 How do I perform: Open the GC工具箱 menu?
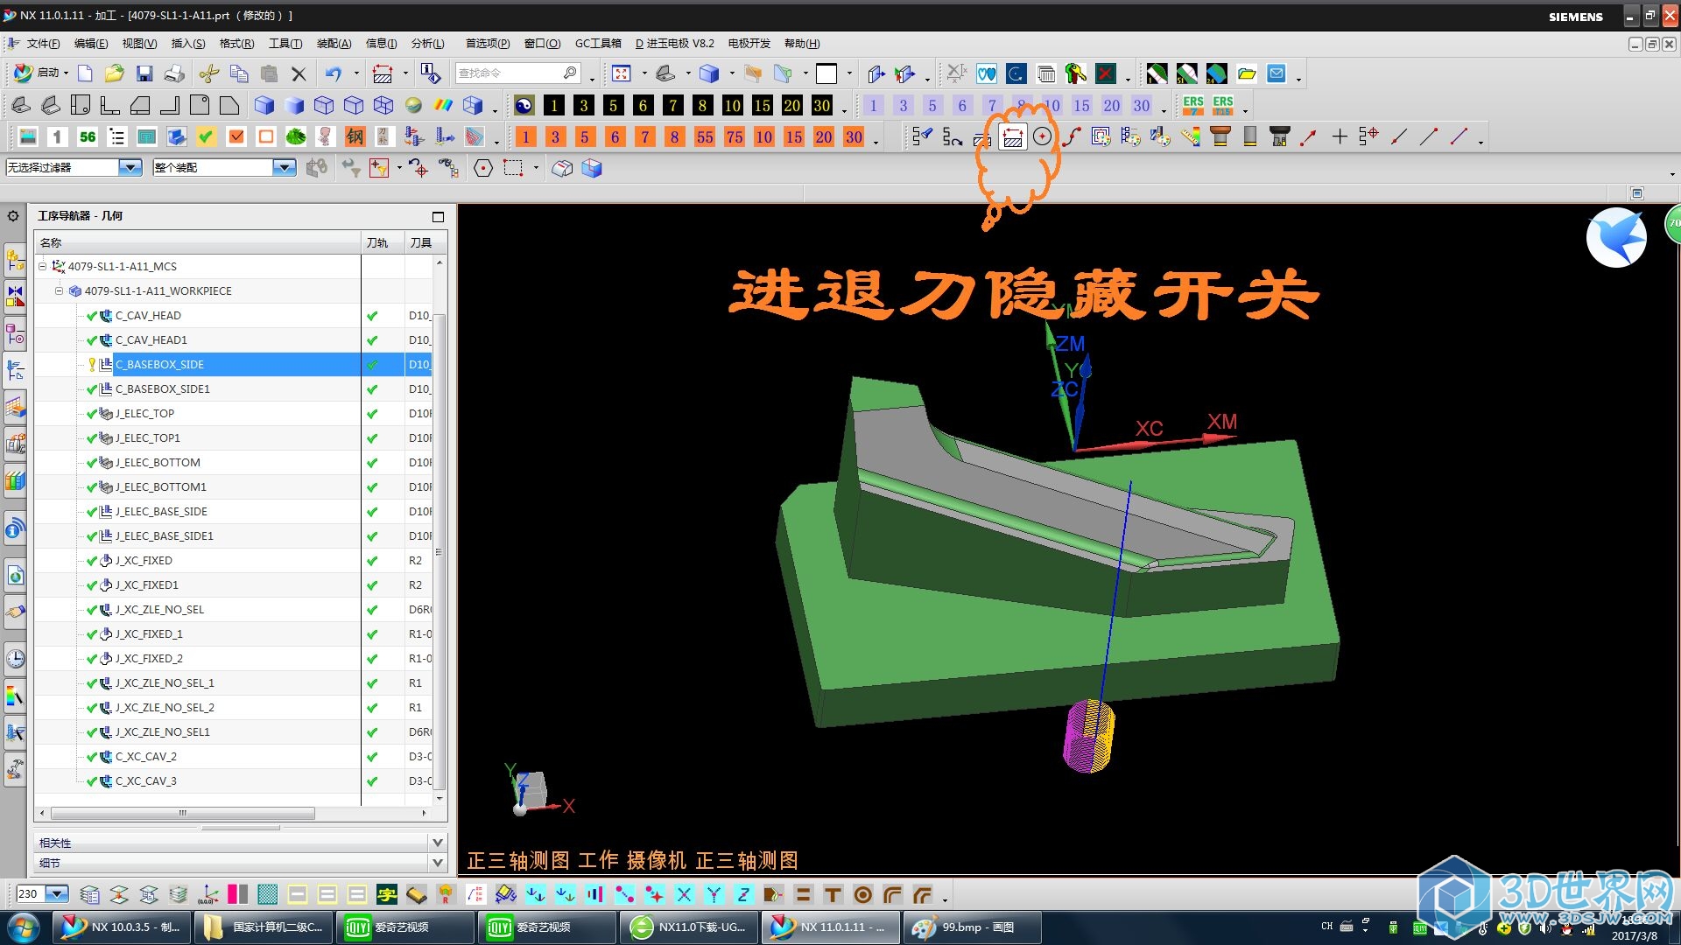[x=598, y=43]
